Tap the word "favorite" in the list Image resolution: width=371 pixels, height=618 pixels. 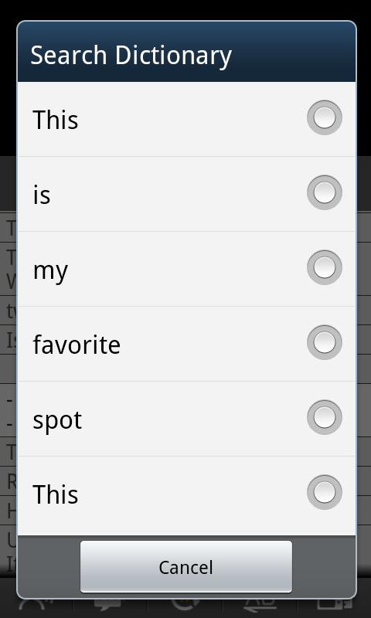tap(77, 344)
